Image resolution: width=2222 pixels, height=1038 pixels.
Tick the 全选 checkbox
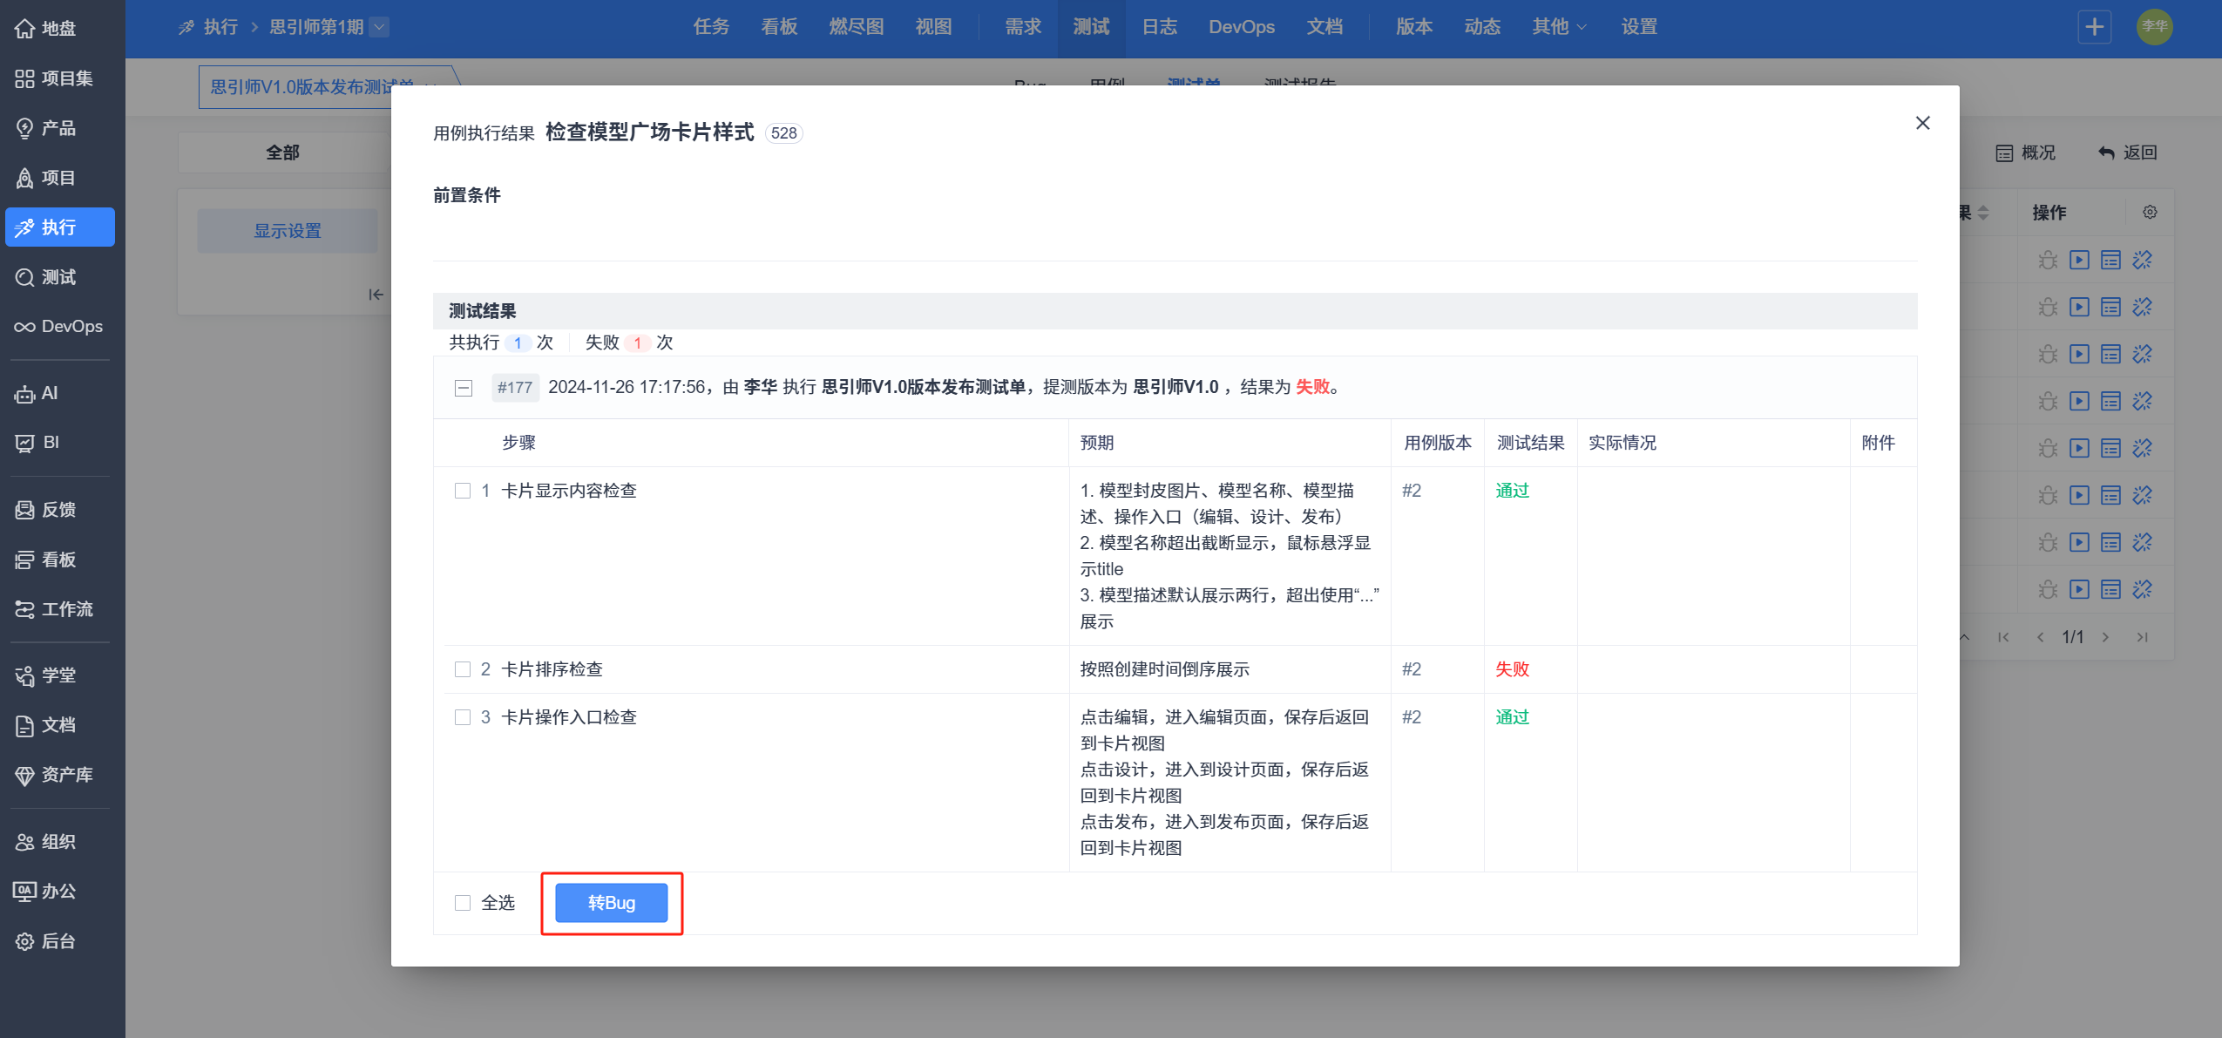tap(463, 903)
